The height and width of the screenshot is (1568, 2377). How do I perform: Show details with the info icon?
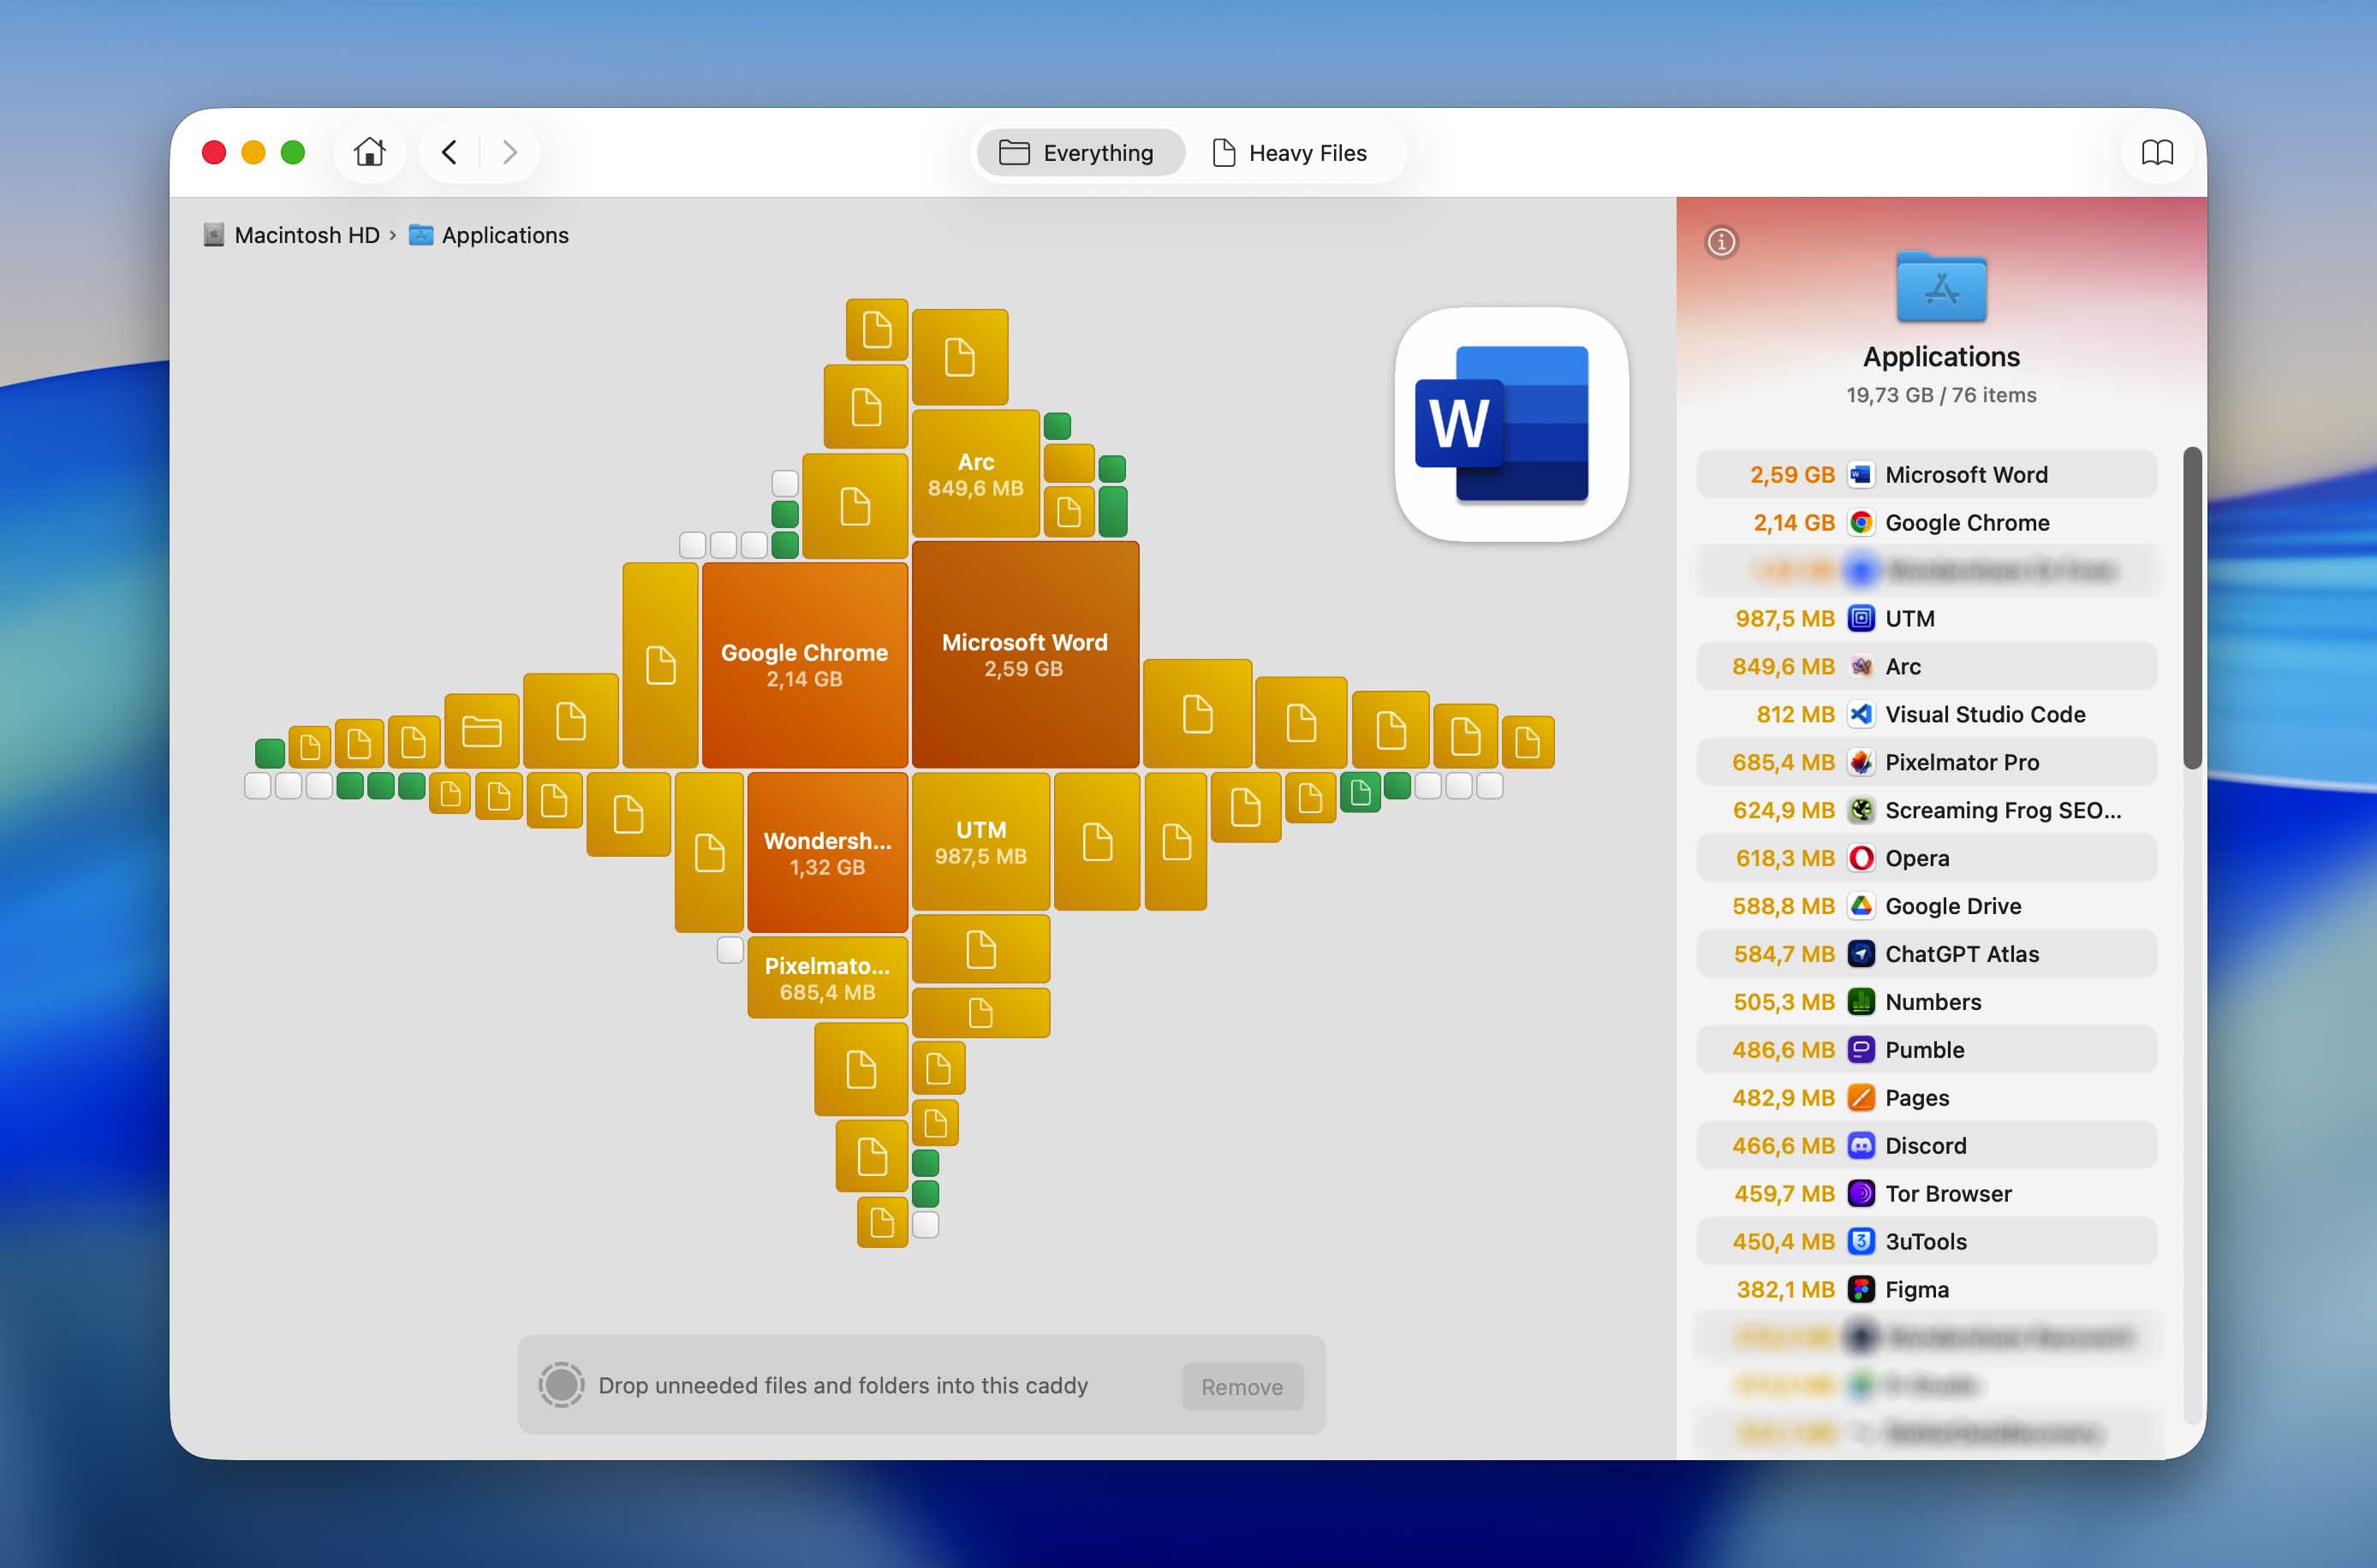pyautogui.click(x=1721, y=242)
